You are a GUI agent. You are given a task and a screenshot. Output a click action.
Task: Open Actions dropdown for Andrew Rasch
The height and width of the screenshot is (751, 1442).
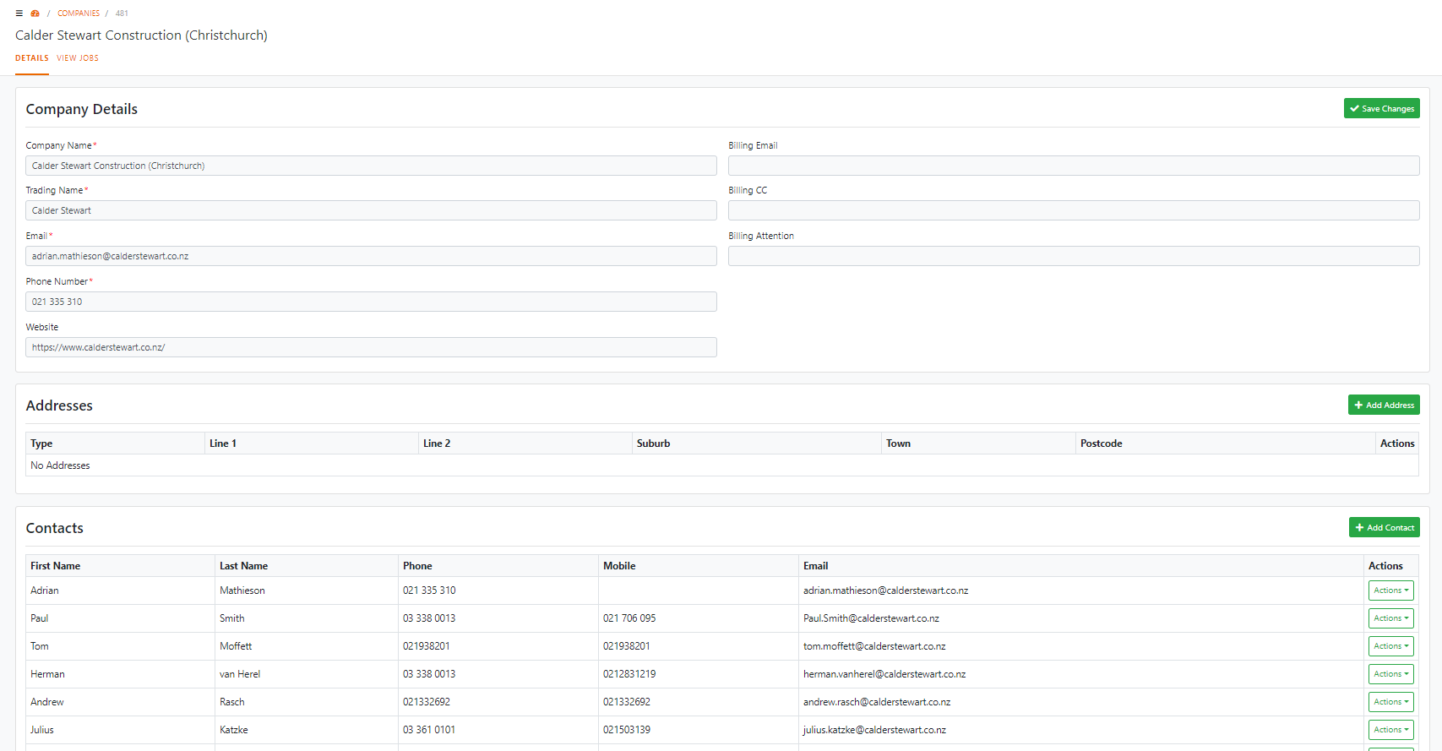click(1390, 702)
